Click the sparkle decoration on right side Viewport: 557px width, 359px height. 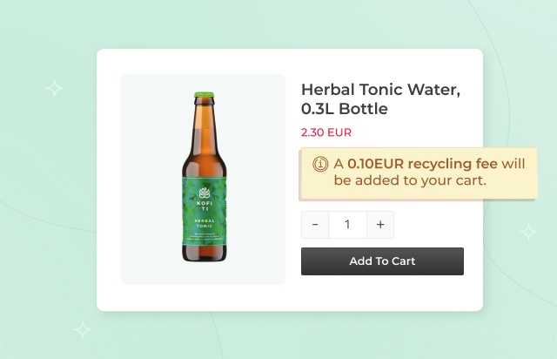coord(528,232)
